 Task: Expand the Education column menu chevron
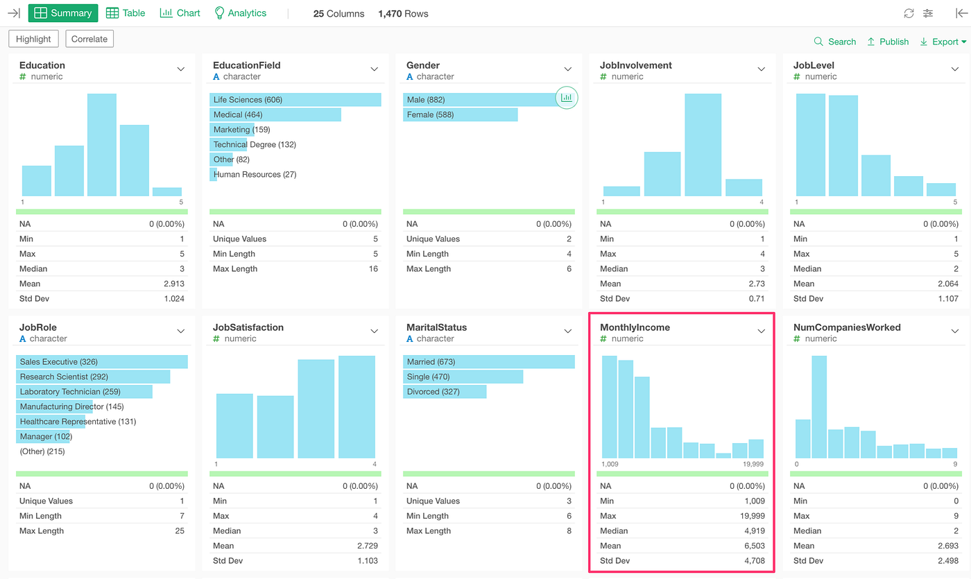(x=181, y=69)
